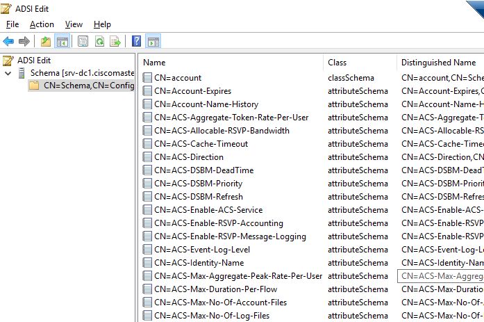Open the View menu
The image size is (484, 322).
click(x=74, y=24)
